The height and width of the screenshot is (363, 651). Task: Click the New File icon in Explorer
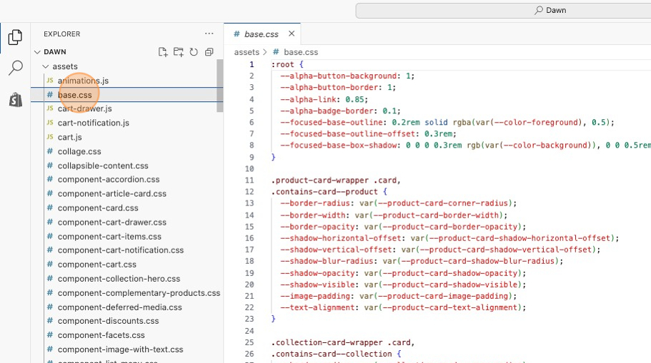163,52
